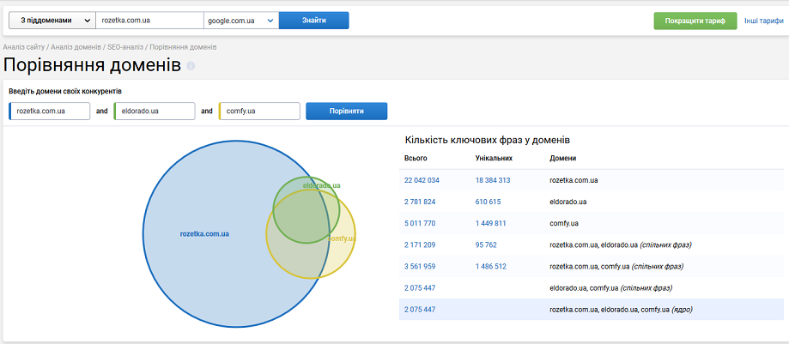Viewport: 789px width, 344px height.
Task: Select rozetka.com.ua, comfy.ua (спільних фраз) text
Action: point(616,266)
